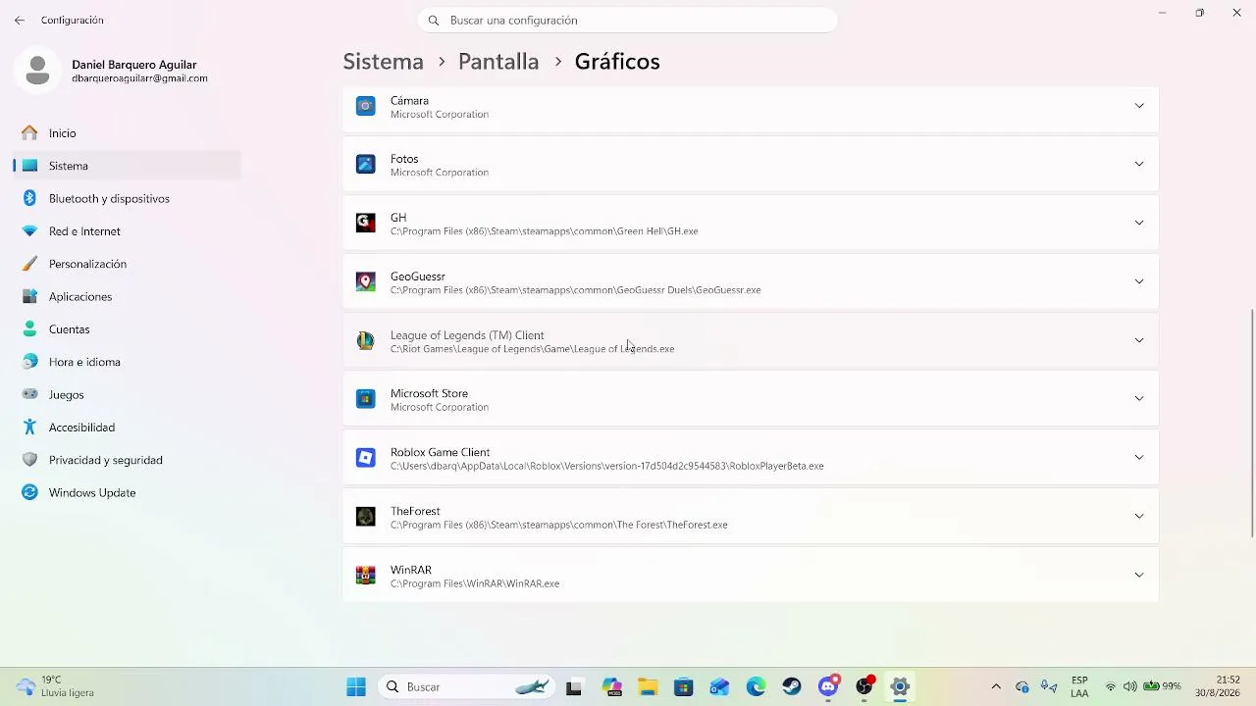Open the volume speaker icon in tray
This screenshot has height=706, width=1256.
pos(1129,686)
